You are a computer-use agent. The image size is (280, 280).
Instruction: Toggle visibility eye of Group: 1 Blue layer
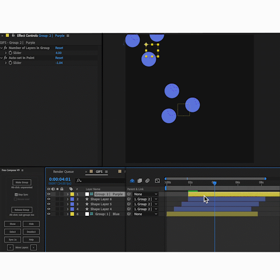49,214
